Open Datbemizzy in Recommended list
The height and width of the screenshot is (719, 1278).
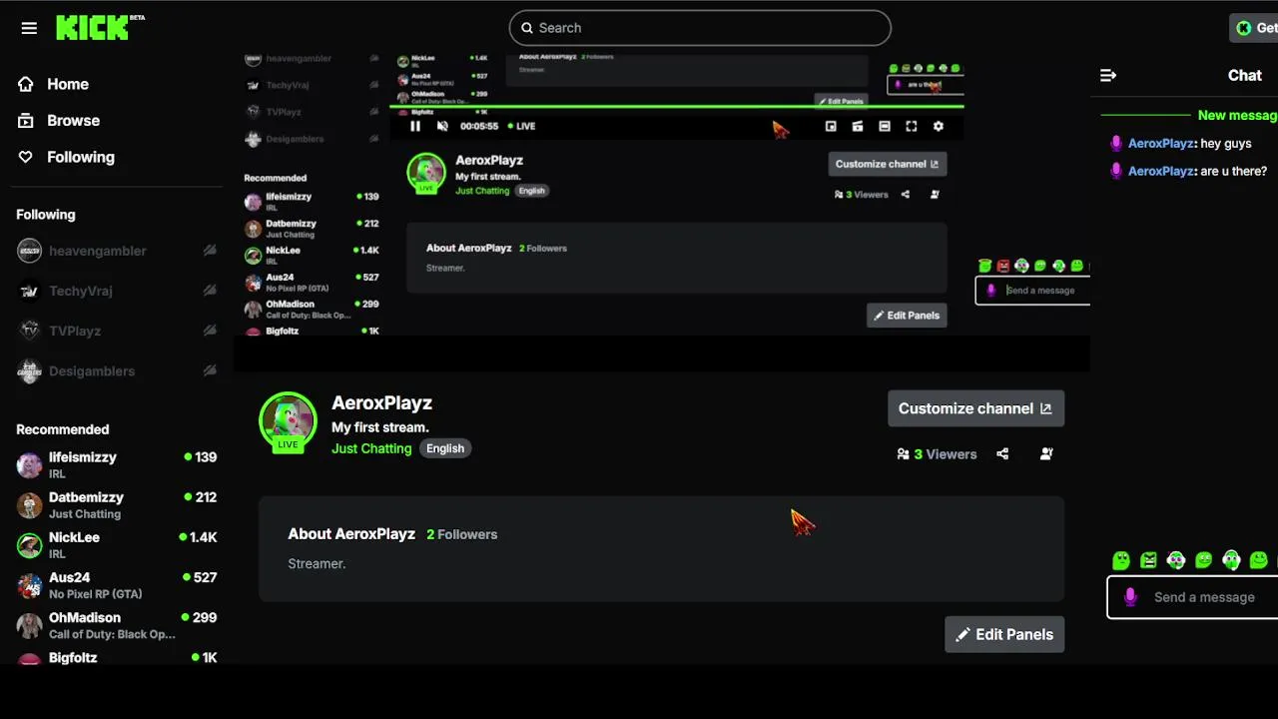pos(117,504)
